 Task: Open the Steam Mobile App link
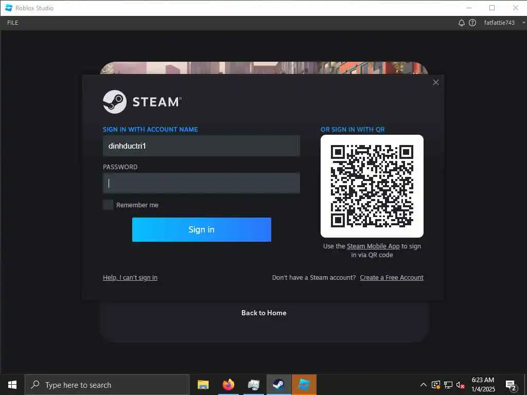click(373, 246)
